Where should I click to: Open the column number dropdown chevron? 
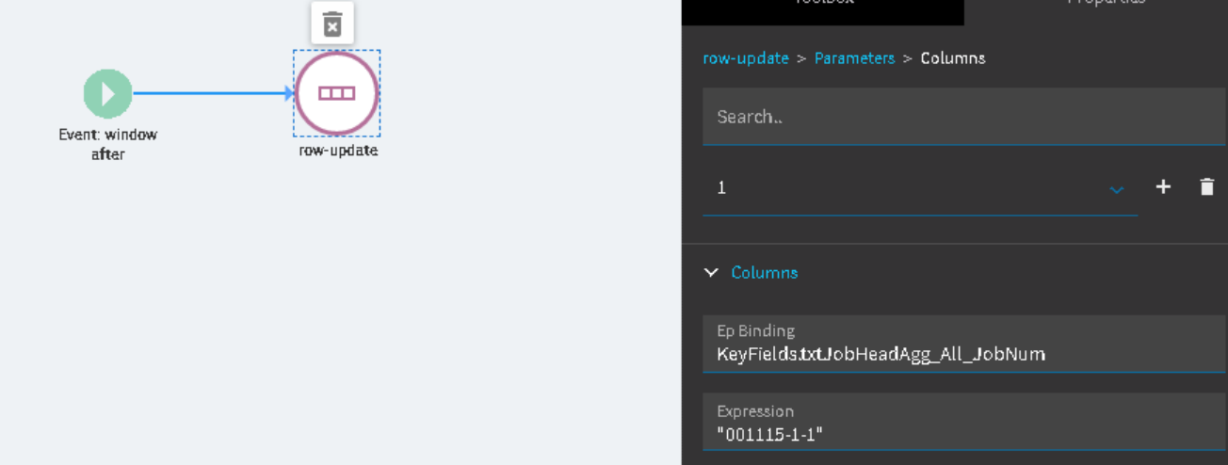pos(1117,189)
